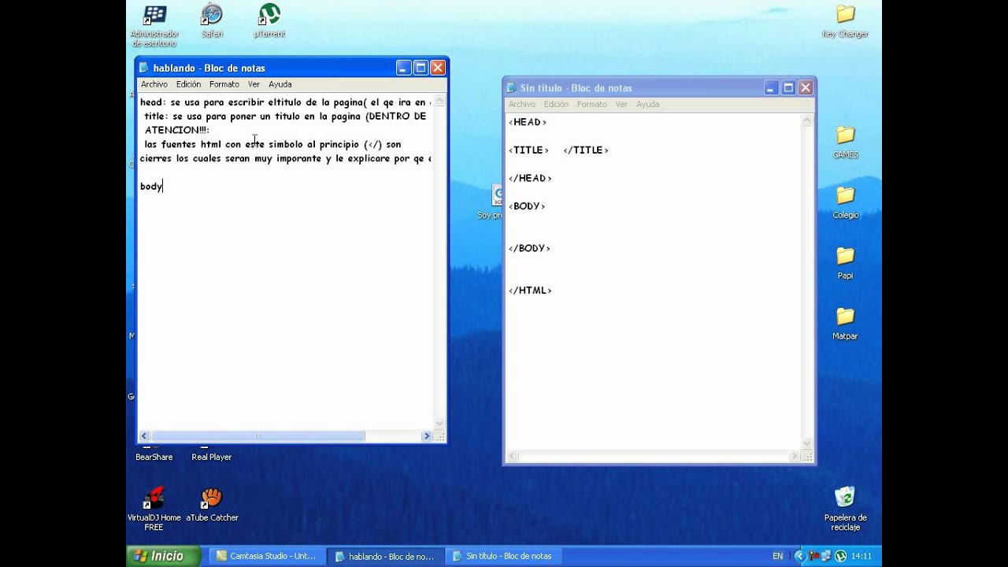The image size is (1008, 567).
Task: Open the Papelera de reciclaje
Action: coord(845,508)
